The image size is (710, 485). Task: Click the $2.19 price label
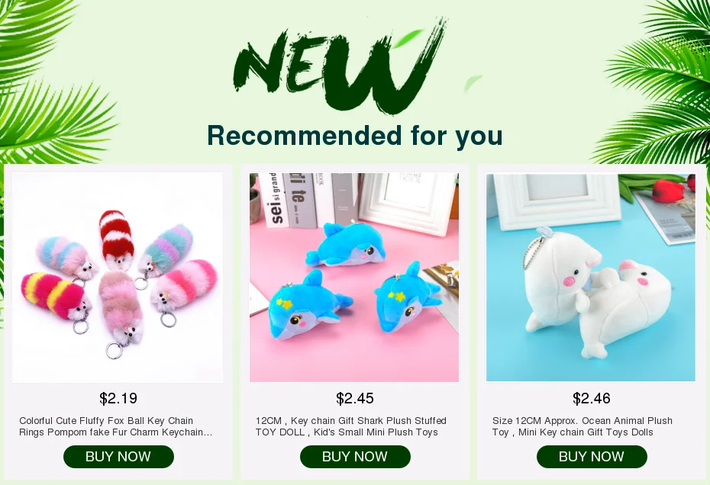[118, 398]
